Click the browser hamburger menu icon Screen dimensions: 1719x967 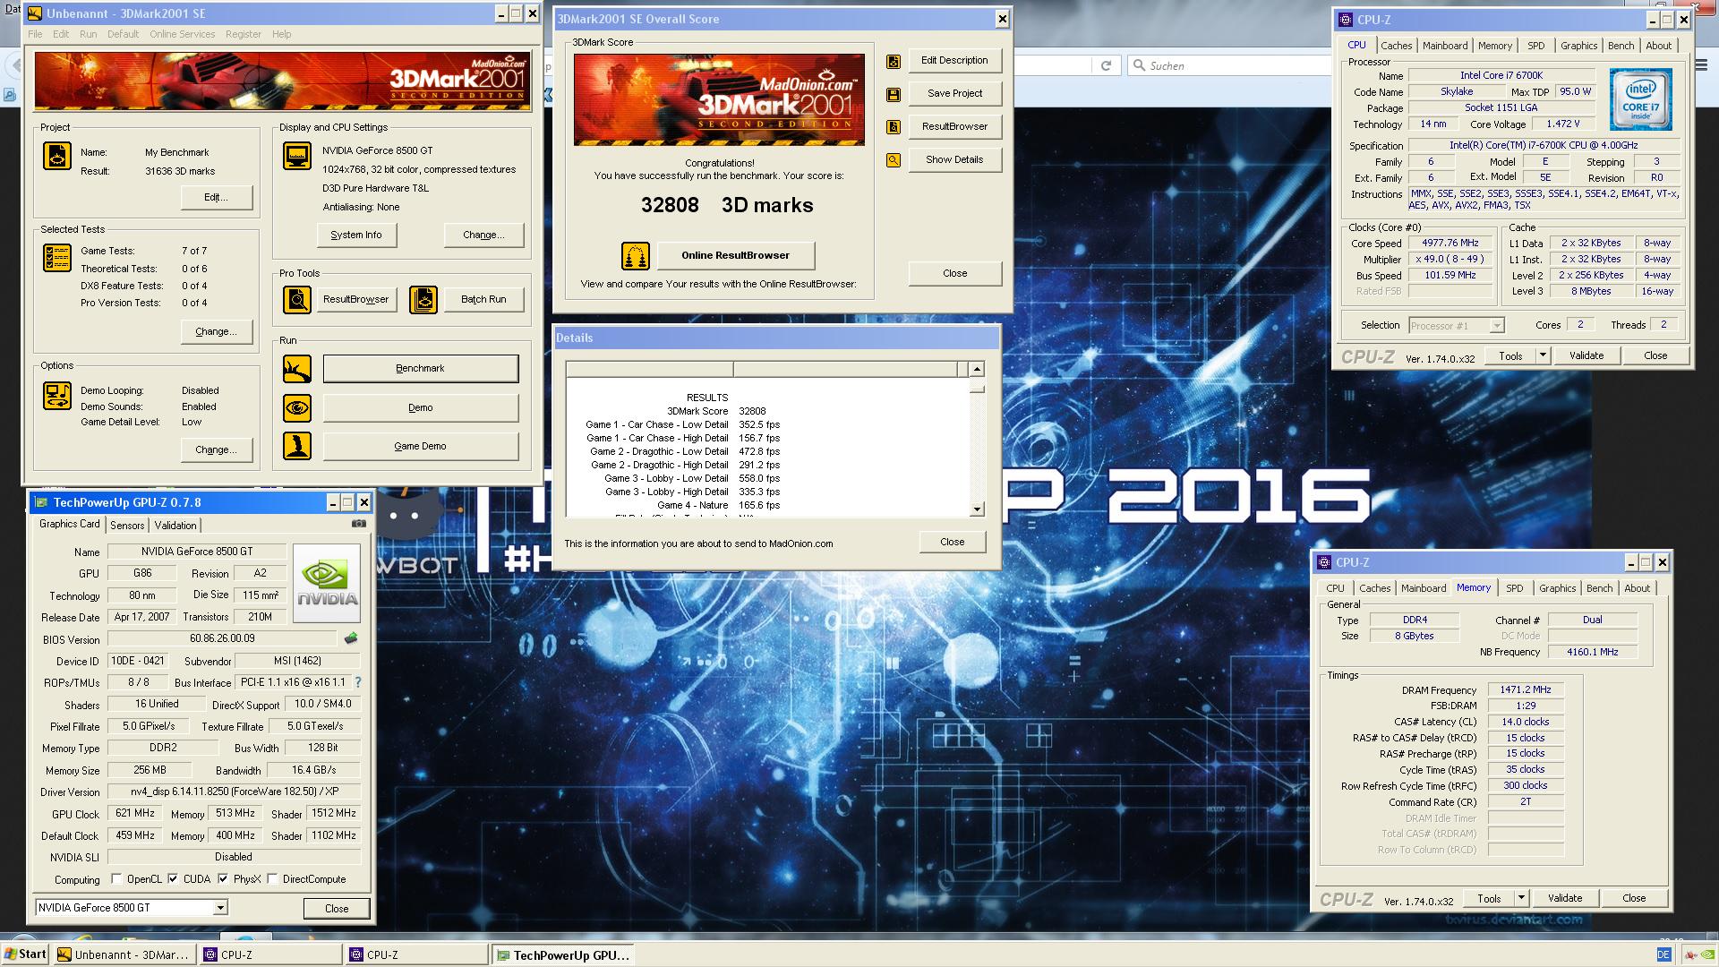pyautogui.click(x=1701, y=65)
